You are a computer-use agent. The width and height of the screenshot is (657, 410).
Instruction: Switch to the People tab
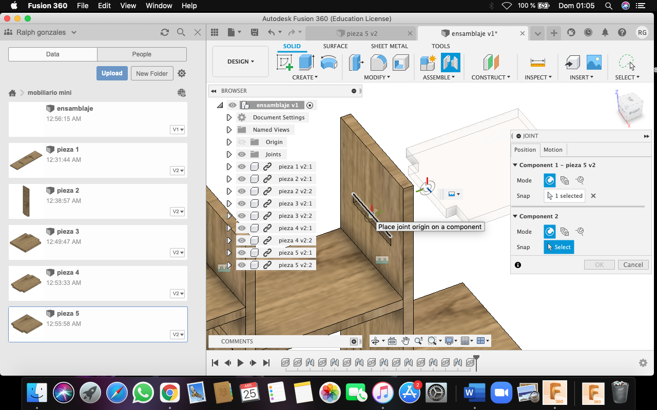(142, 54)
